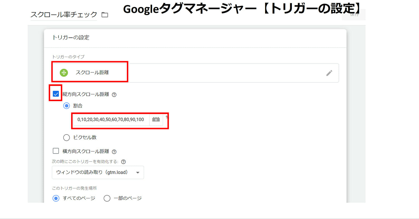Click the green スクロール距離 trigger icon

point(64,73)
